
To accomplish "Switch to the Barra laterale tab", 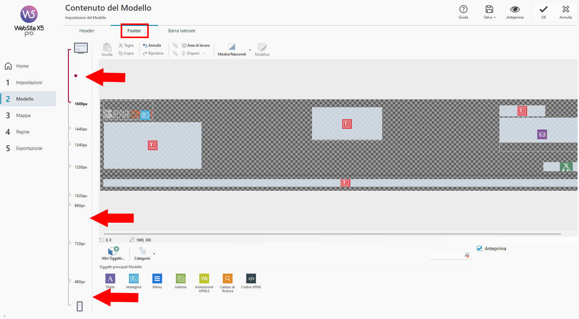I will [182, 31].
